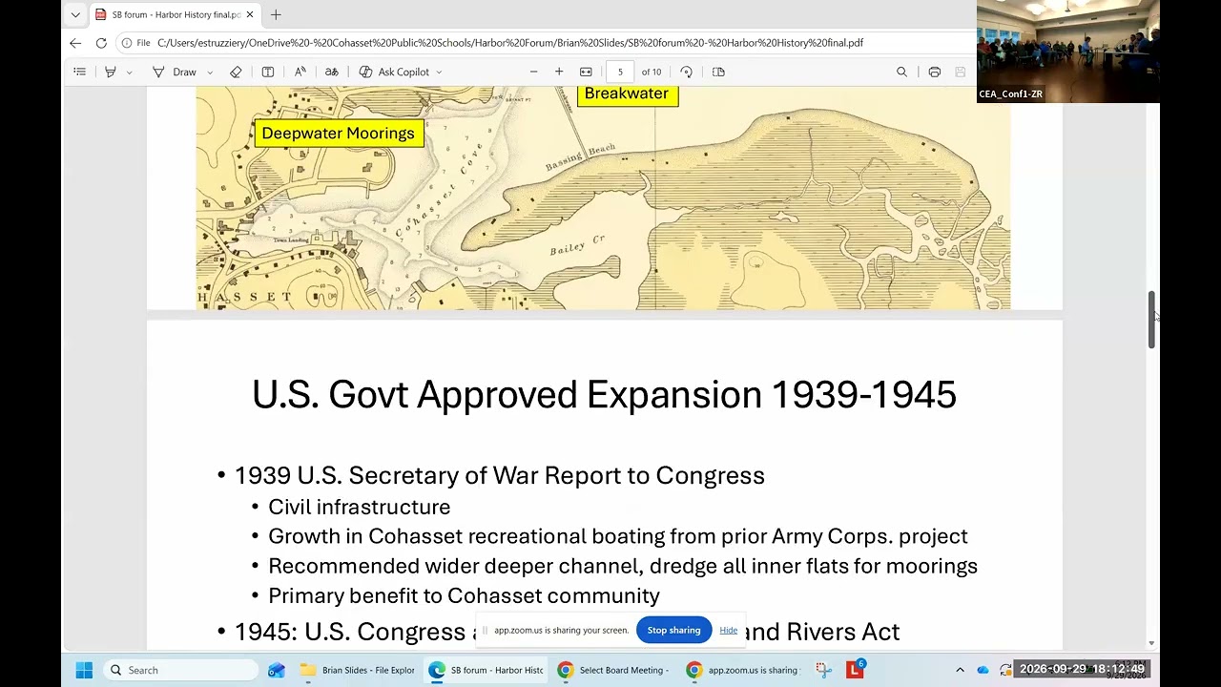Hide the Zoom sharing notification
The image size is (1221, 687).
pos(728,630)
